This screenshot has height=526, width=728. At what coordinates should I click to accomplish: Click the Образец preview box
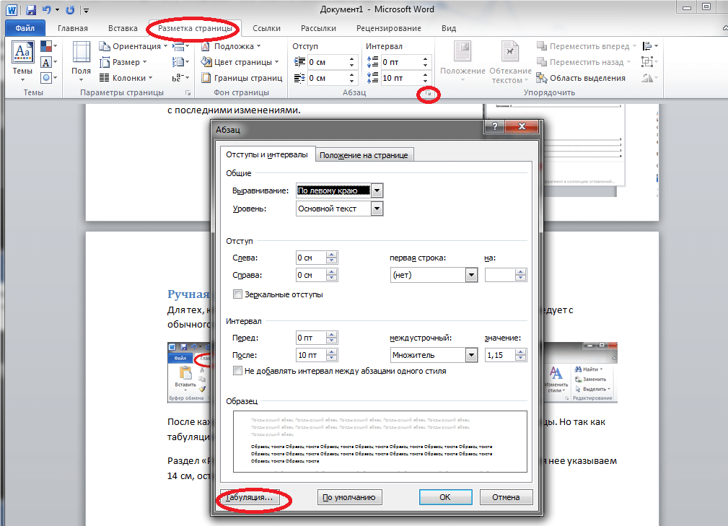point(380,441)
